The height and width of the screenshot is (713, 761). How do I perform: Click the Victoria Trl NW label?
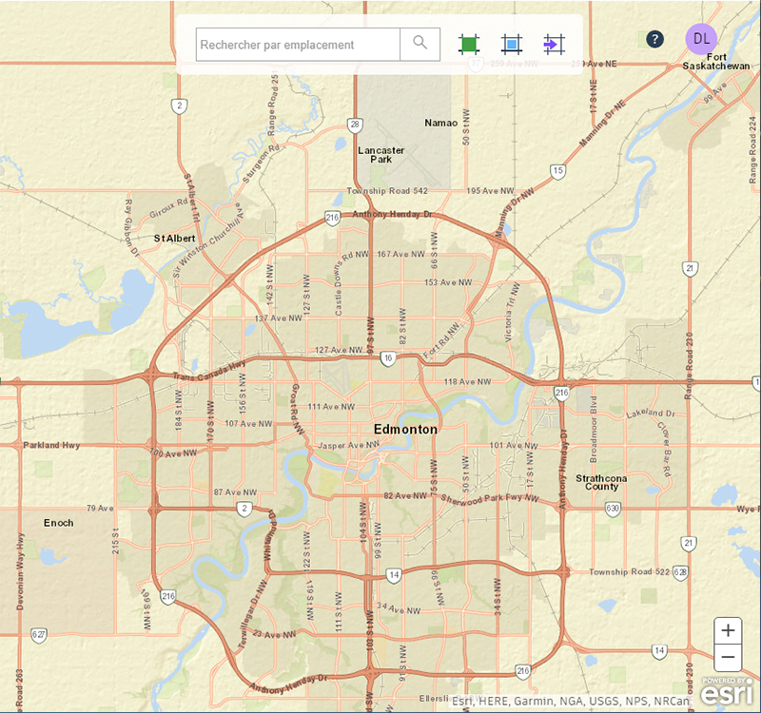click(512, 312)
